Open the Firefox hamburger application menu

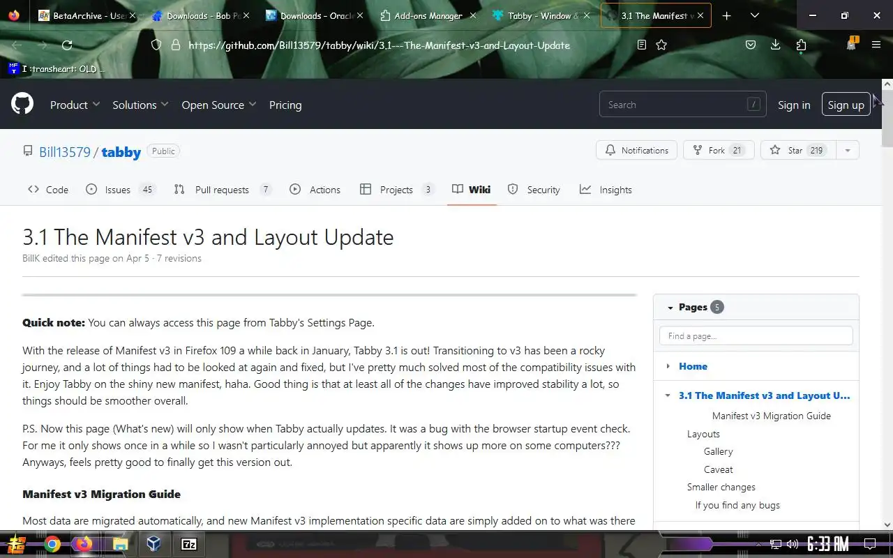(876, 45)
